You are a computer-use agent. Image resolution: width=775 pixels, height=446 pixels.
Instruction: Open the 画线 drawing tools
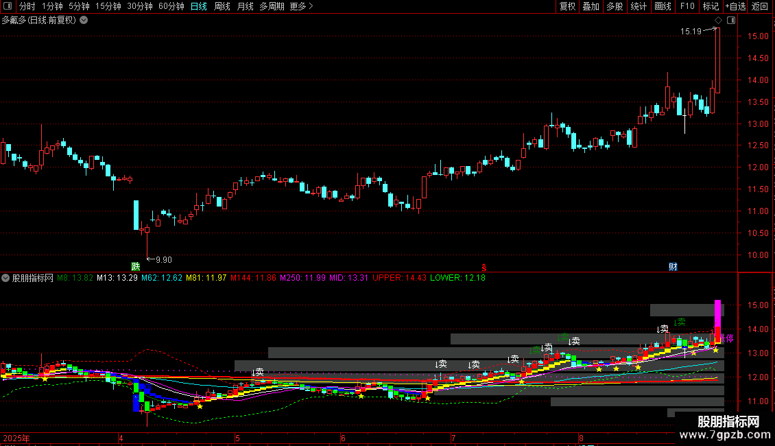[x=663, y=6]
